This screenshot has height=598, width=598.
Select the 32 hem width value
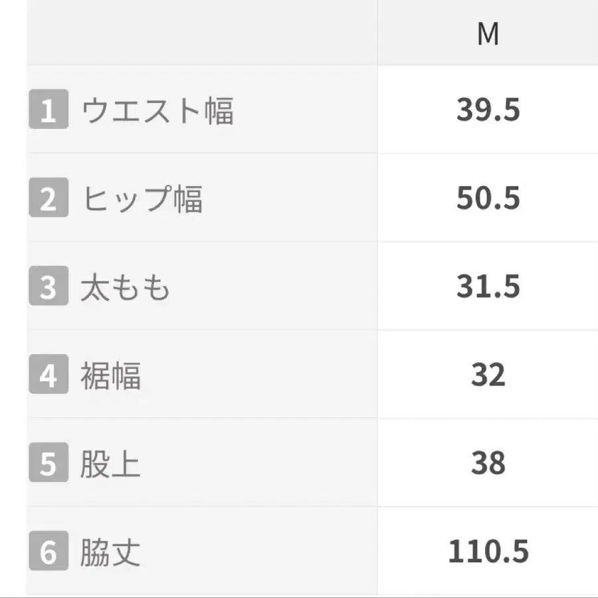(488, 375)
